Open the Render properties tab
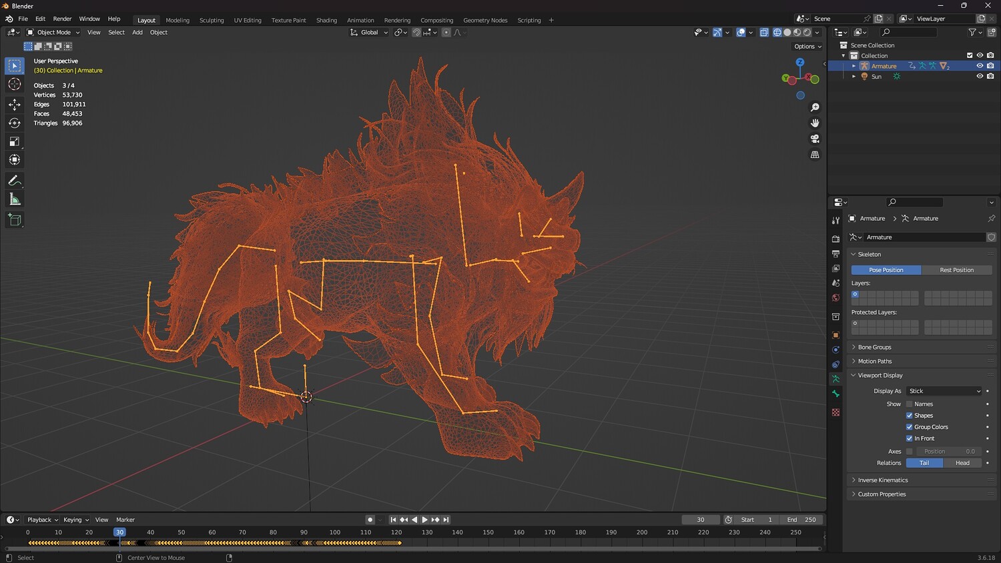1001x563 pixels. tap(836, 239)
